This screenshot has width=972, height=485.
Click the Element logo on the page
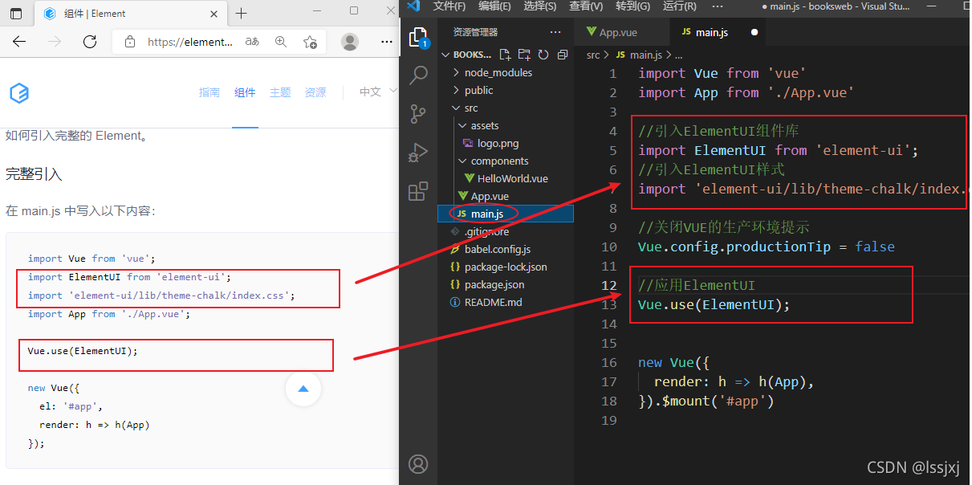click(19, 93)
